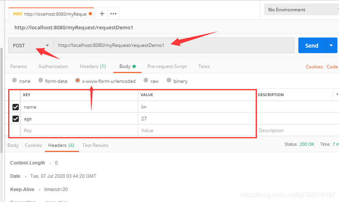Select the none body type
Screen dimensions: 339x202
14,80
